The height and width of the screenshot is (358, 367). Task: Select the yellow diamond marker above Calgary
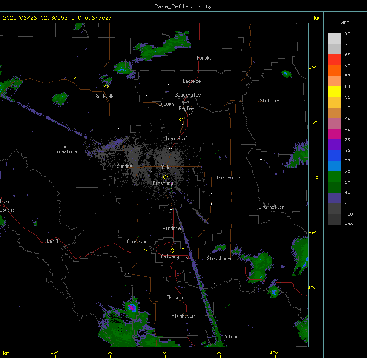coord(172,250)
